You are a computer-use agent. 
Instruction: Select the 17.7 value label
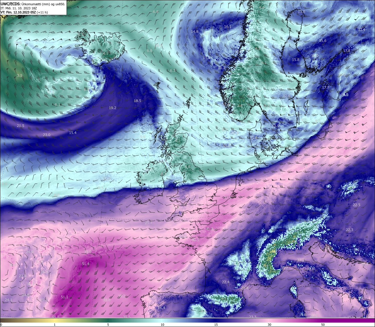pos(325,88)
